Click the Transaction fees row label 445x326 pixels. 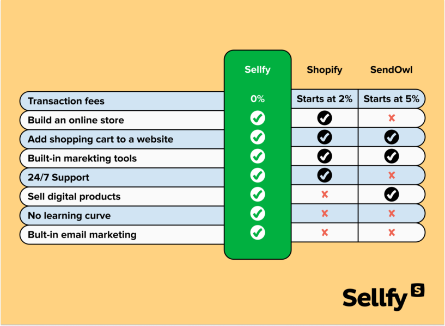click(x=66, y=101)
